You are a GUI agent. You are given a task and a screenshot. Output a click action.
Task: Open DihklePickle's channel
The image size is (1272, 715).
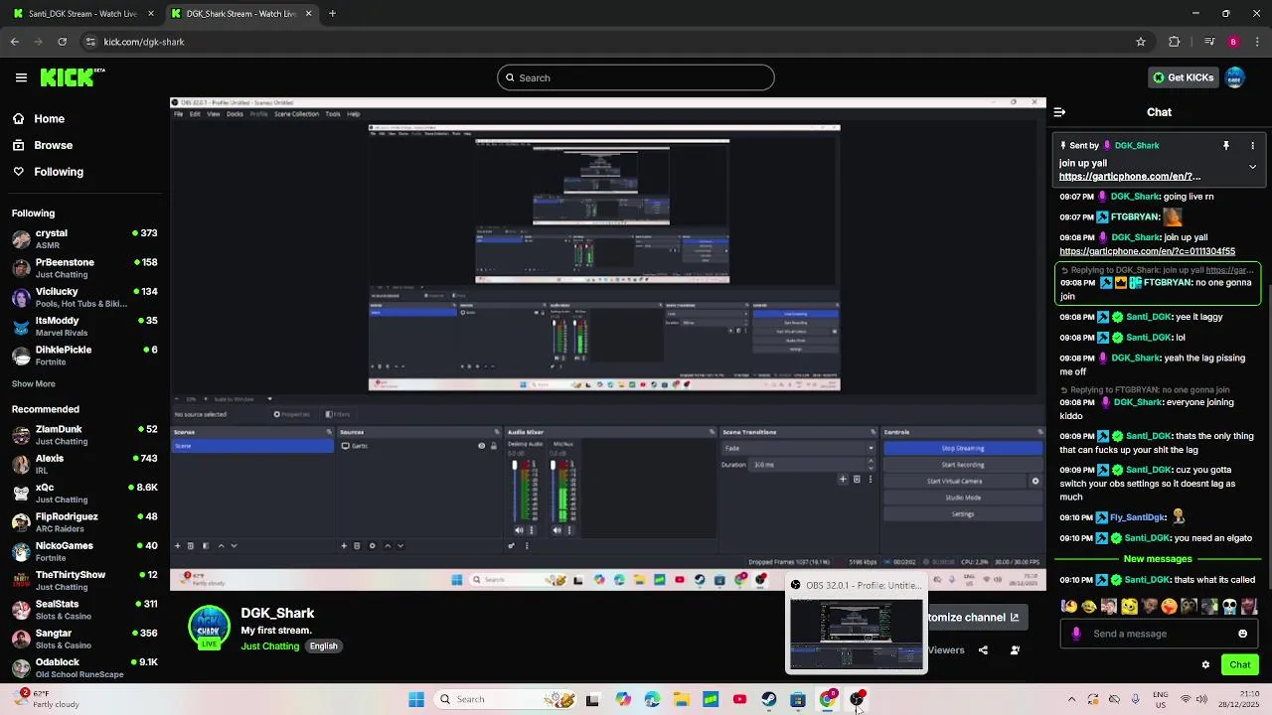(x=84, y=355)
